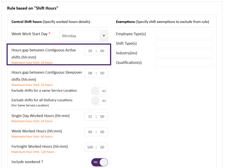Click minutes box for Contiguous Active shifts gap
The image size is (225, 168).
tap(102, 51)
